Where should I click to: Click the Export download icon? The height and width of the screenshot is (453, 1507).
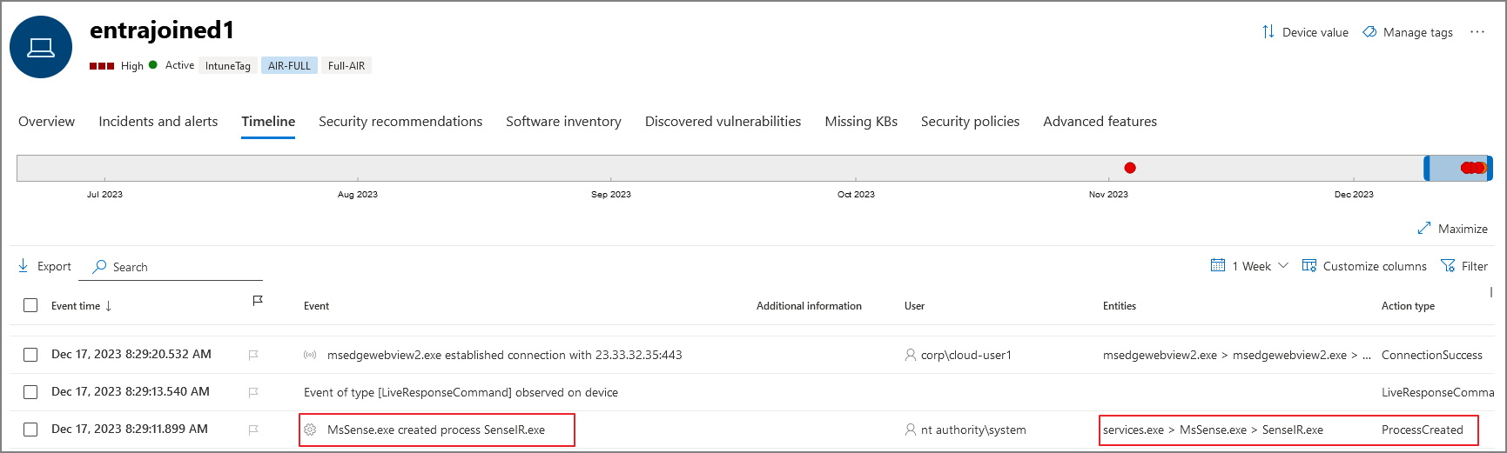click(24, 266)
